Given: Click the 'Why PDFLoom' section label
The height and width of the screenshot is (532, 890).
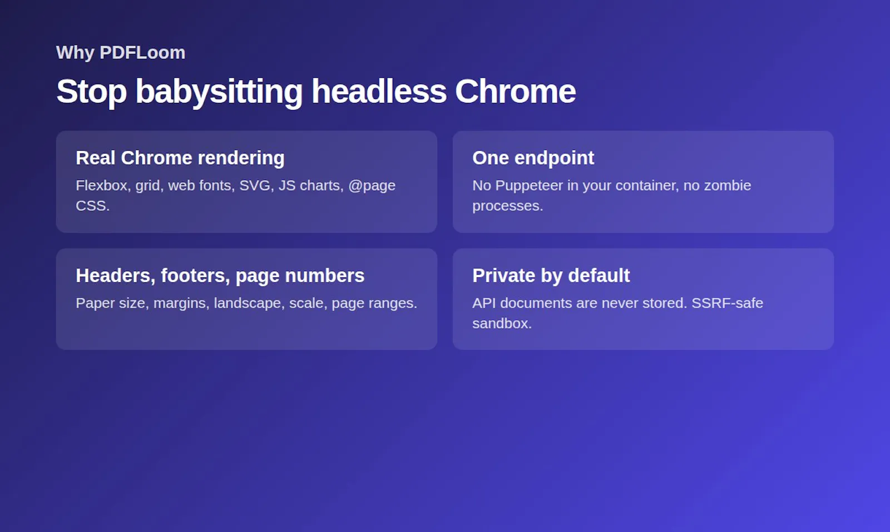Looking at the screenshot, I should click(x=121, y=52).
